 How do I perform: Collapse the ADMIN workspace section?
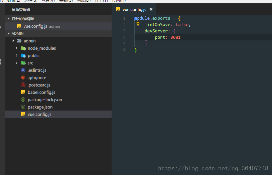click(8, 33)
